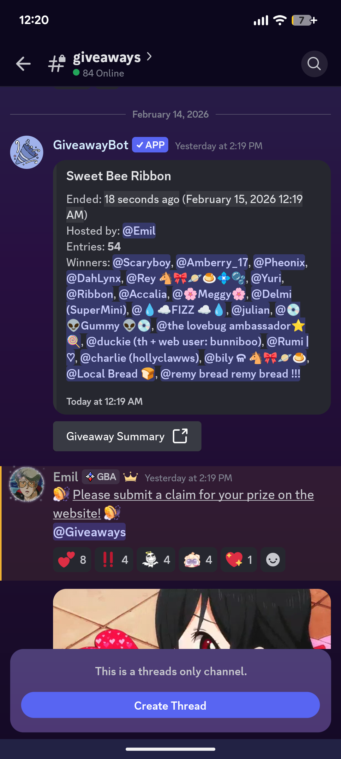The image size is (341, 759).
Task: Toggle the double exclamation reaction
Action: (114, 560)
